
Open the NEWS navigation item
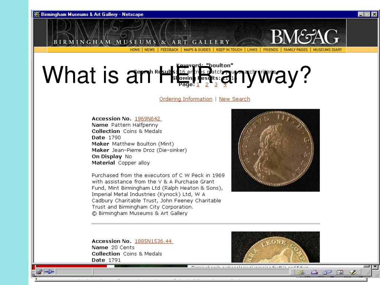[x=150, y=50]
